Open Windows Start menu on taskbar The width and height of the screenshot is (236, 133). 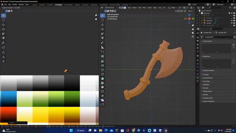(71, 130)
